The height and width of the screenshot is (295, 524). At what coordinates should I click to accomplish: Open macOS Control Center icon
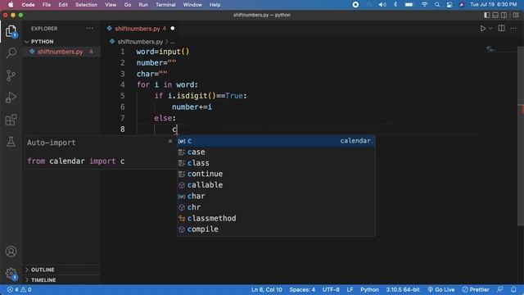click(449, 5)
